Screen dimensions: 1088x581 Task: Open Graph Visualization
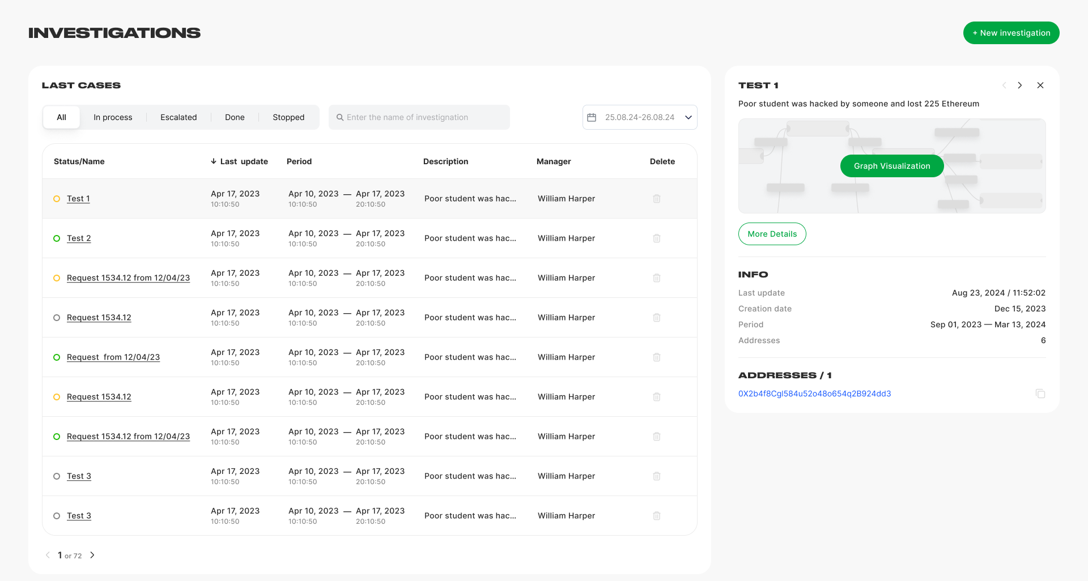tap(892, 166)
